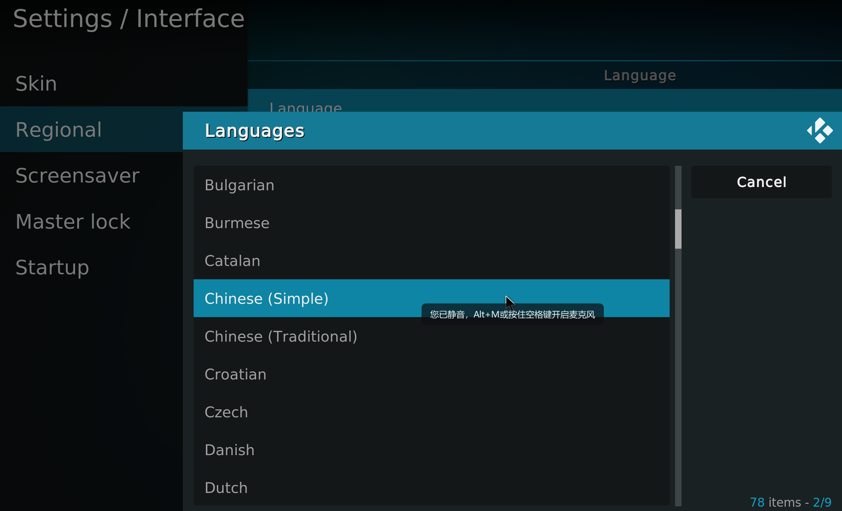The image size is (842, 511).
Task: Click the Kodi logo in Languages header
Action: pyautogui.click(x=820, y=130)
